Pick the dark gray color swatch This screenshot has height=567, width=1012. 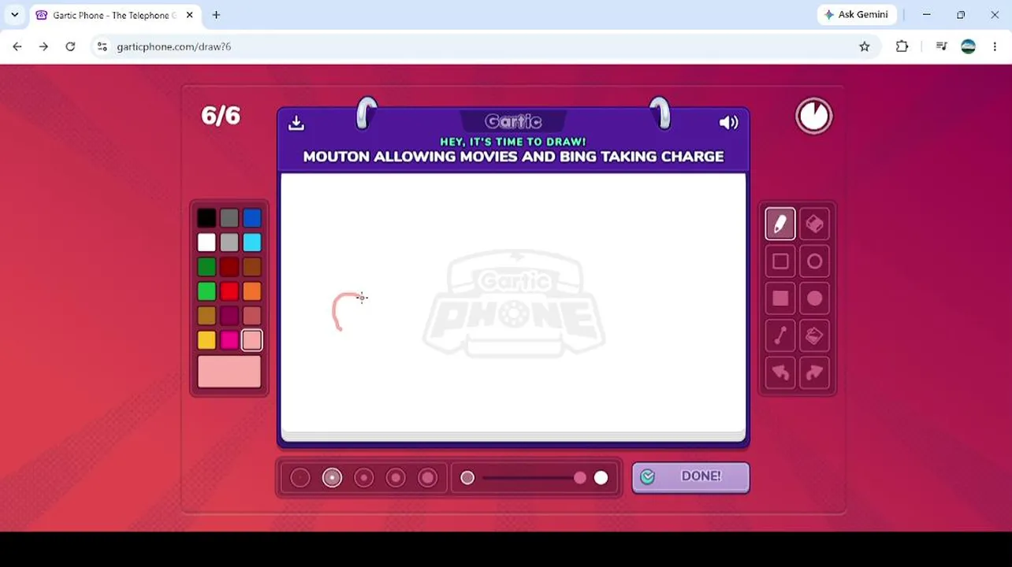(x=229, y=218)
